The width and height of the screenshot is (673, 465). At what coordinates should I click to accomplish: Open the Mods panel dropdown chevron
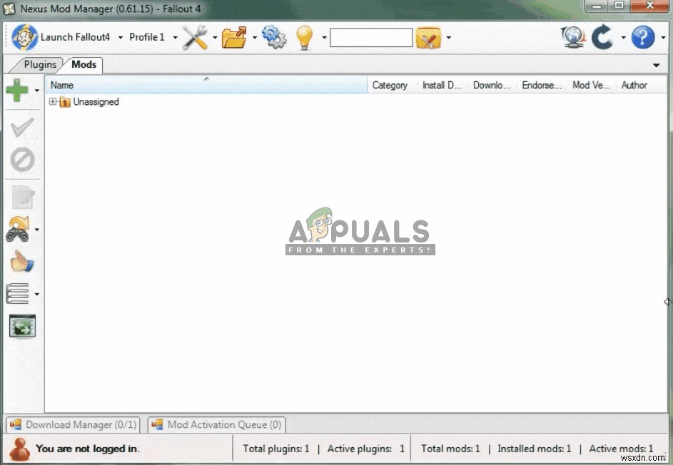coord(657,64)
